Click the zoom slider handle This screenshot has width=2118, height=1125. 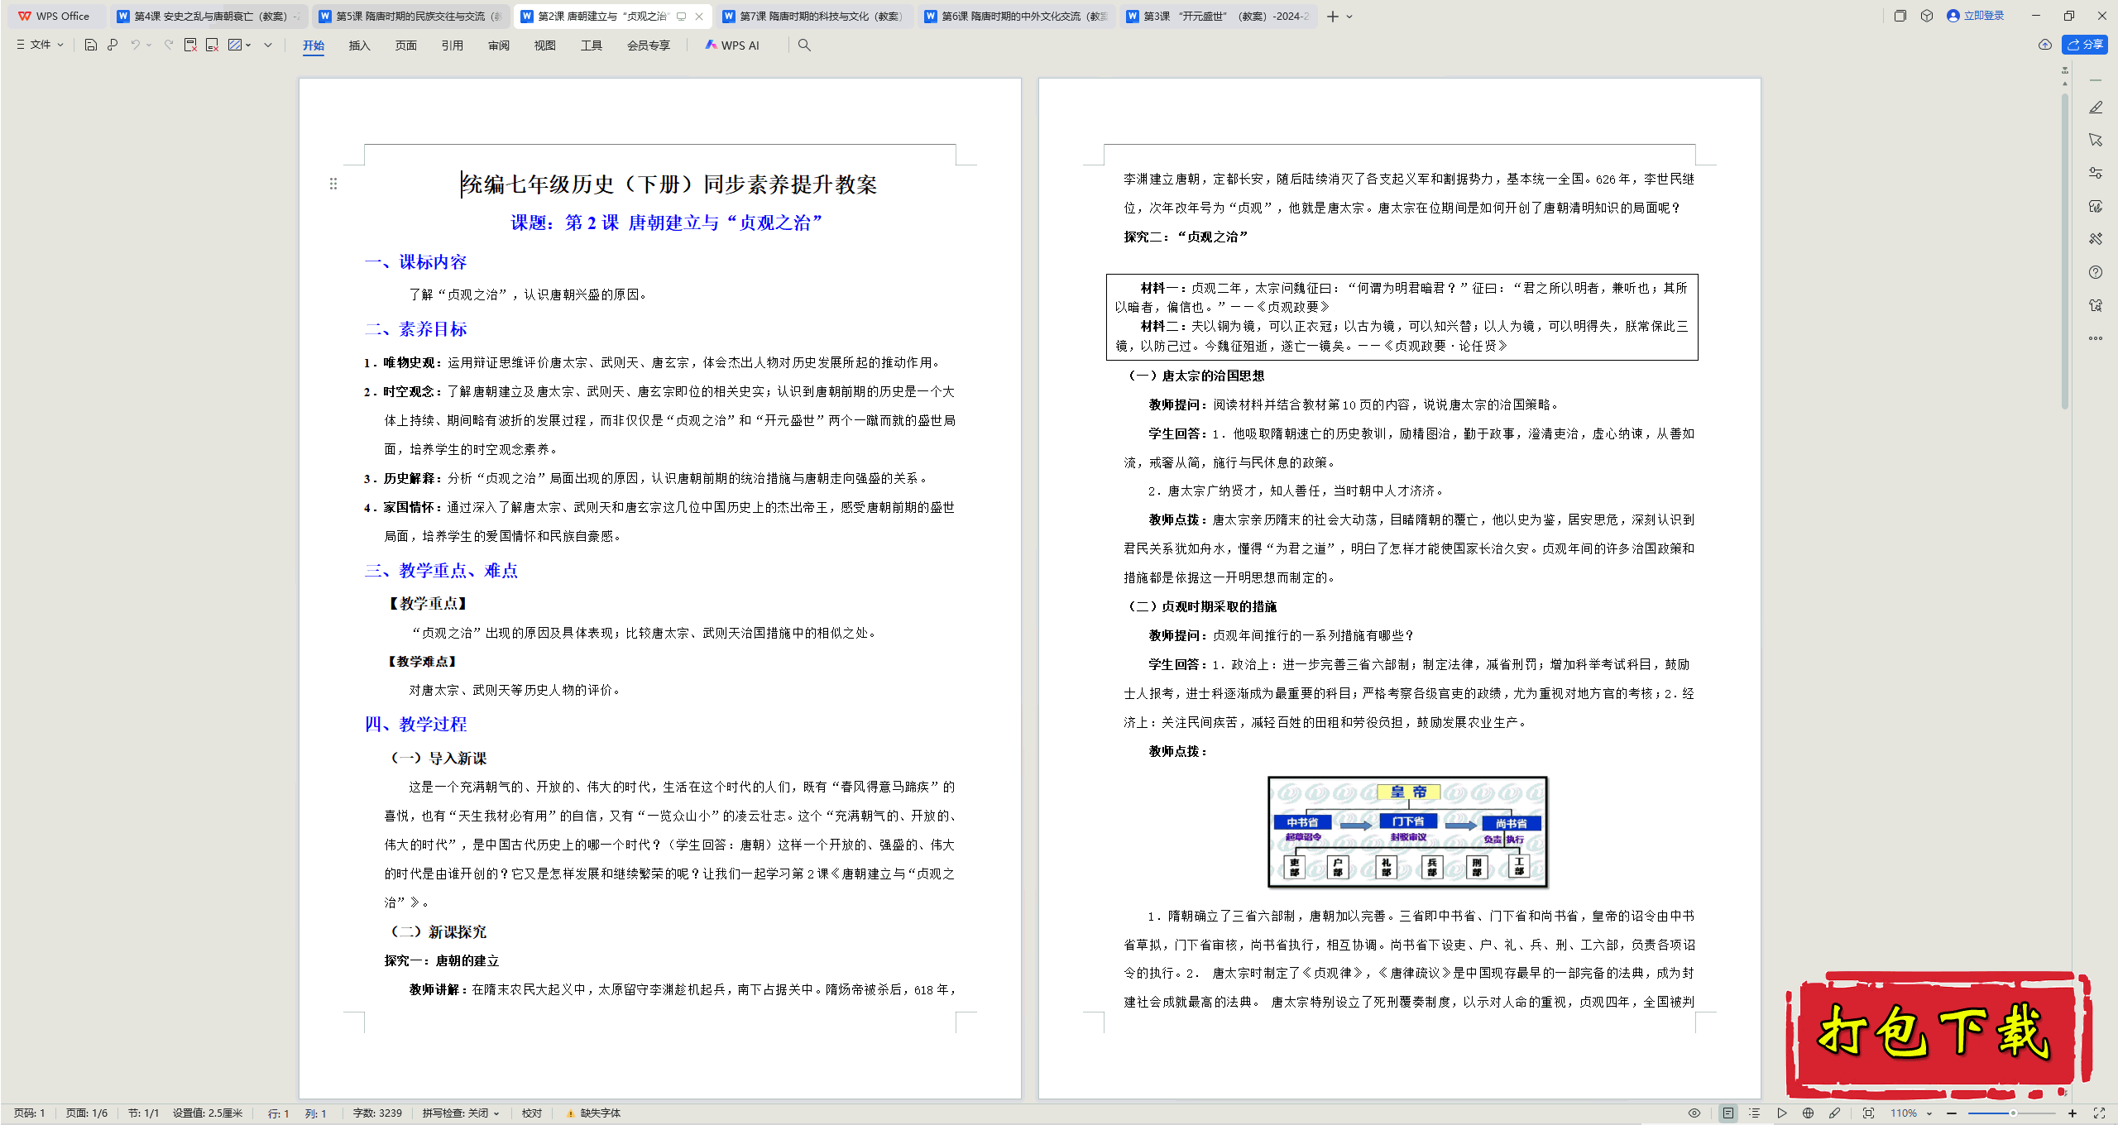(x=2013, y=1113)
